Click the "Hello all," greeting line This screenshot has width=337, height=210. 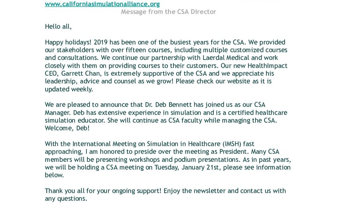tap(58, 26)
